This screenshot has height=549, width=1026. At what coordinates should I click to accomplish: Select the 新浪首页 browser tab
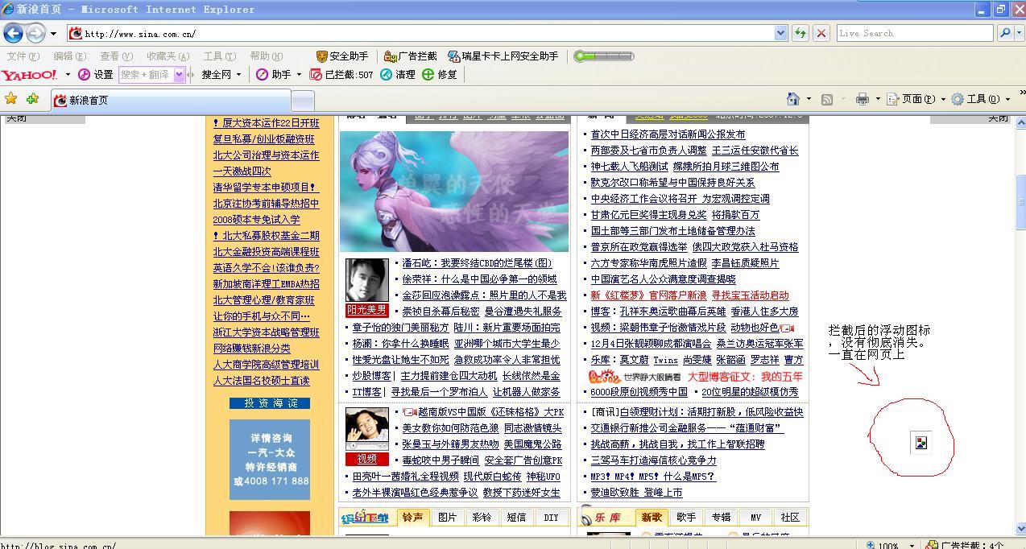point(170,101)
